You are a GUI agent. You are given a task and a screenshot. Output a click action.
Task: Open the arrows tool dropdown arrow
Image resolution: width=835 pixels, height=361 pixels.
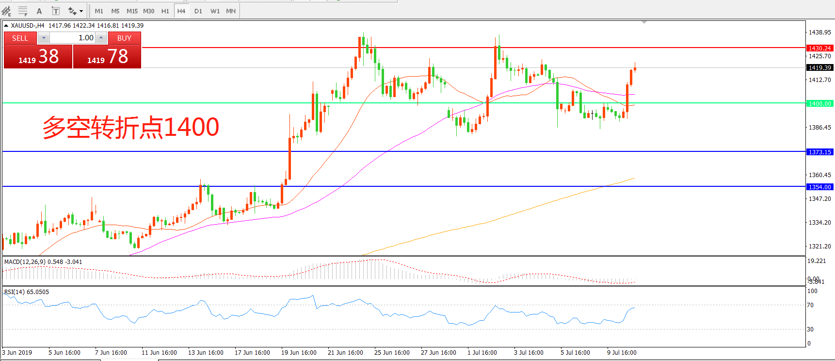(x=81, y=11)
